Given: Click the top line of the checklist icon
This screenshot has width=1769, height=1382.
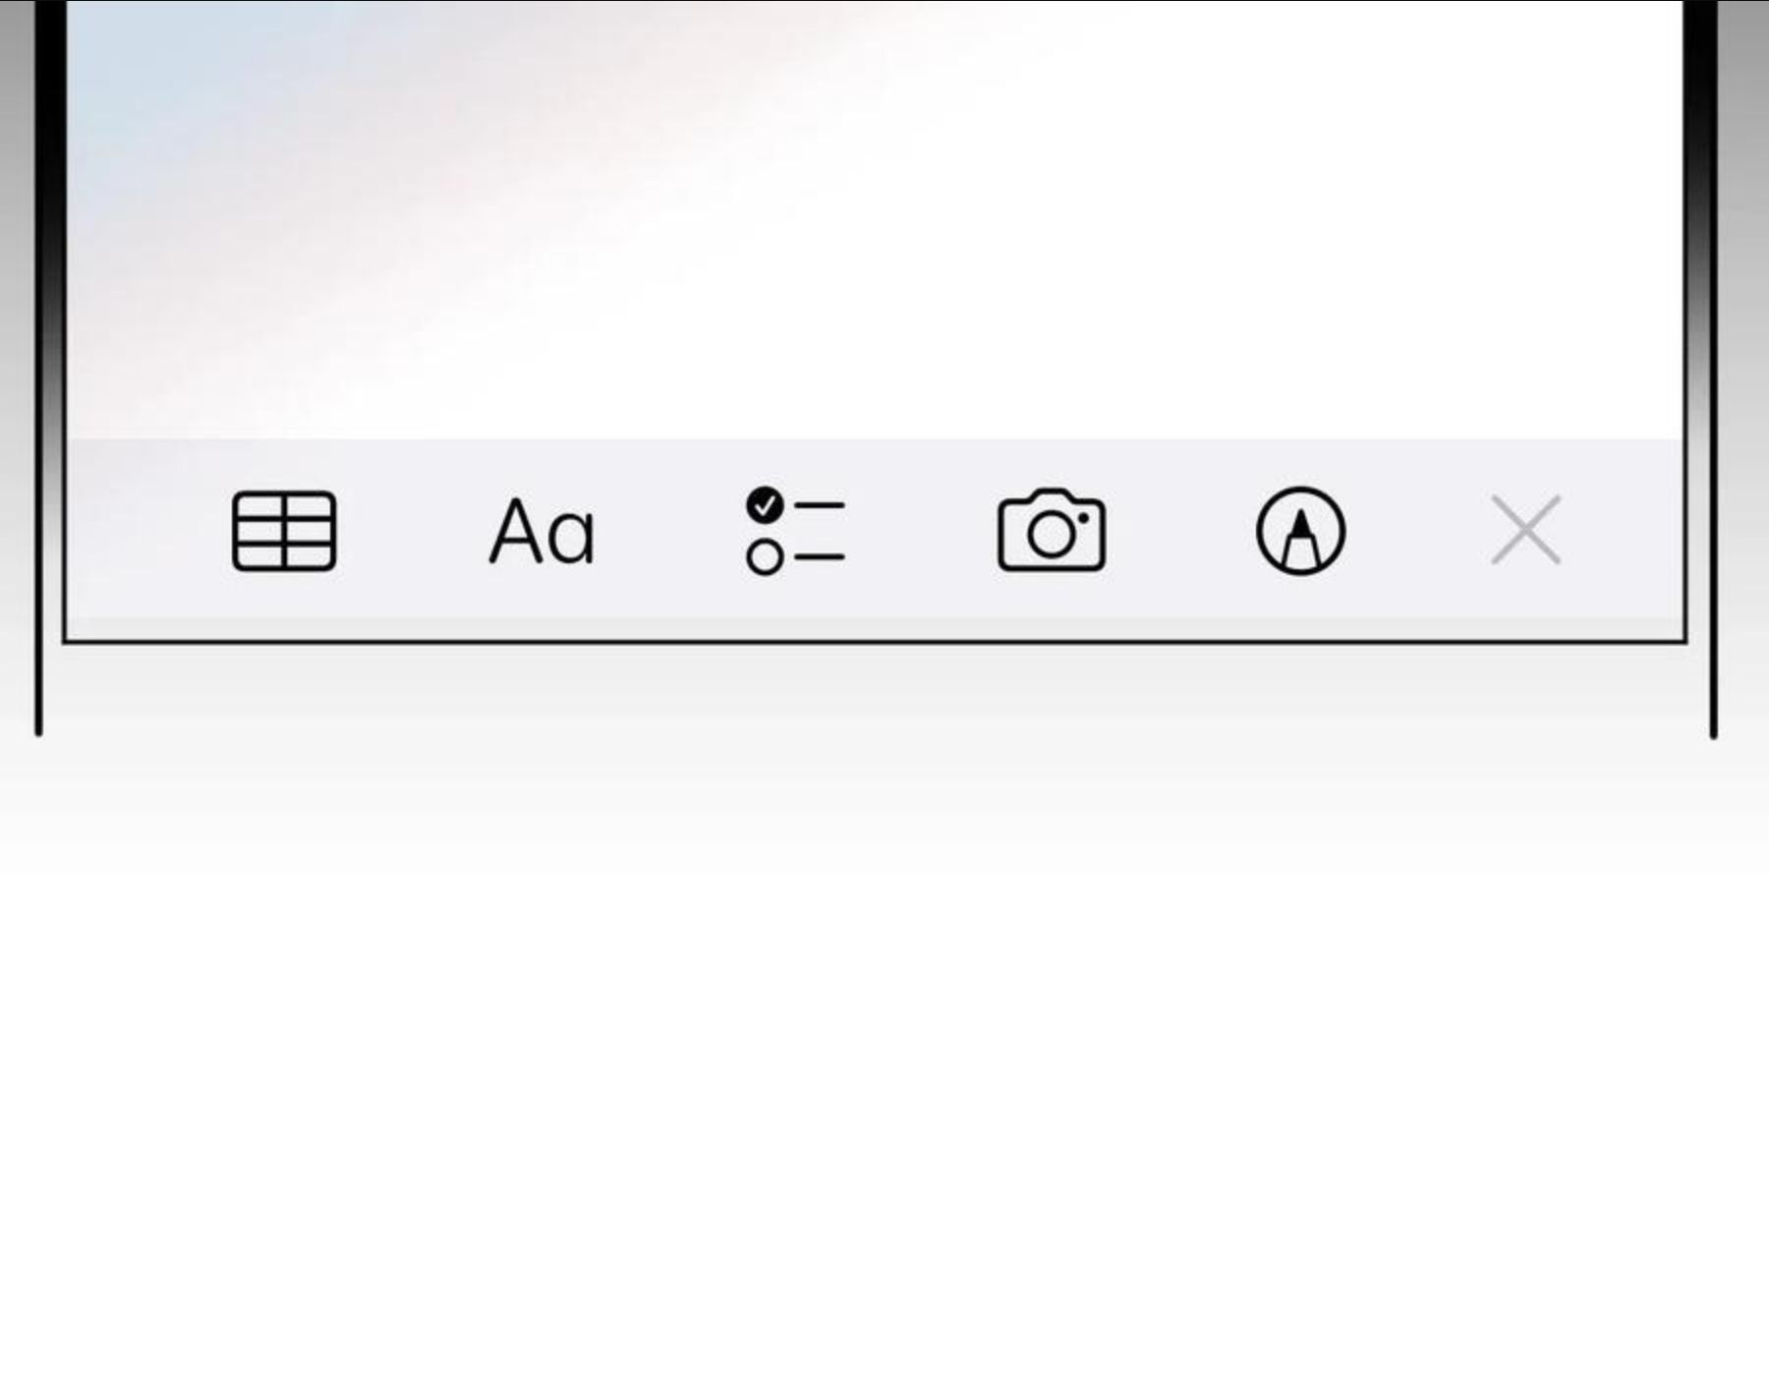Looking at the screenshot, I should pos(820,505).
